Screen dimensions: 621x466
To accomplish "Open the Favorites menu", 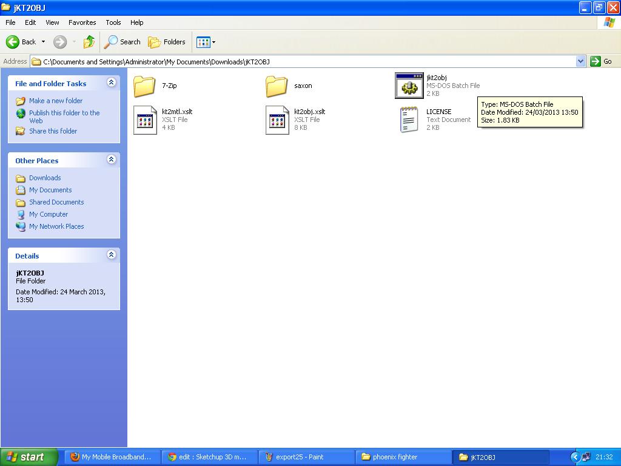I will click(x=82, y=22).
